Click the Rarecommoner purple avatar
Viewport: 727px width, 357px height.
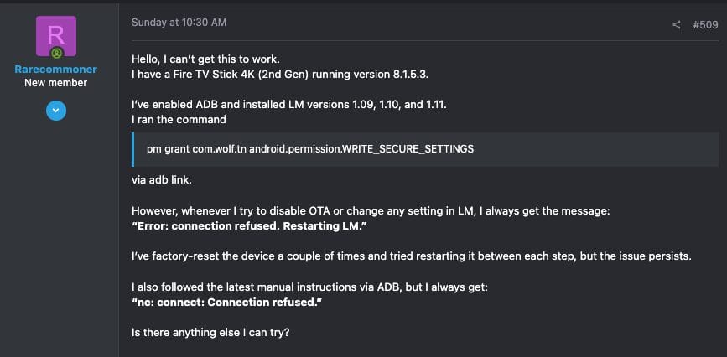coord(56,37)
